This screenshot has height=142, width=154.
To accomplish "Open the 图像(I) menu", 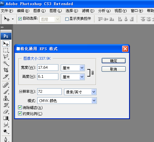I will (39, 11).
